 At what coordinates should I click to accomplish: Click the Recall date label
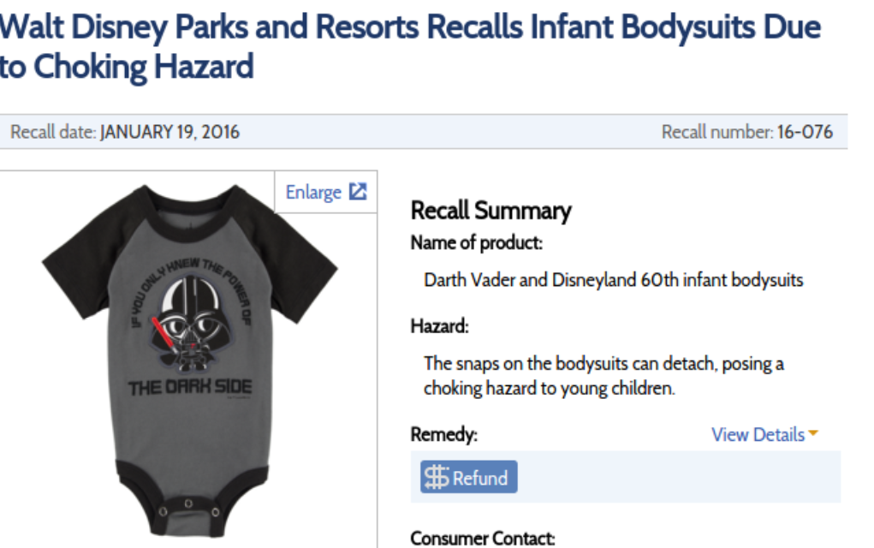(x=53, y=132)
